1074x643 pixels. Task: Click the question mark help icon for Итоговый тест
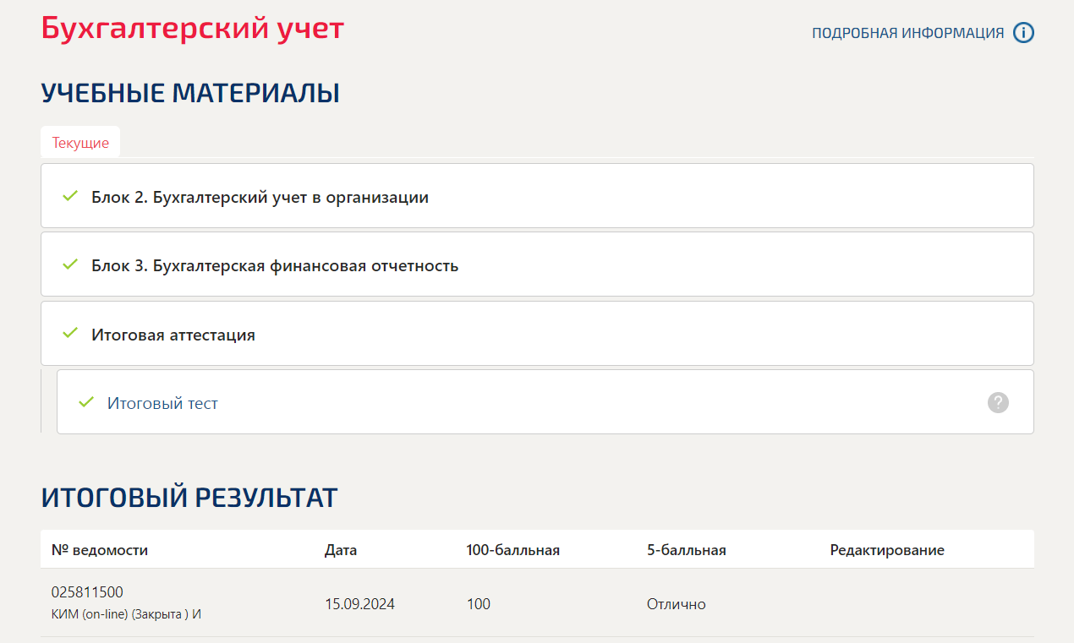(998, 402)
